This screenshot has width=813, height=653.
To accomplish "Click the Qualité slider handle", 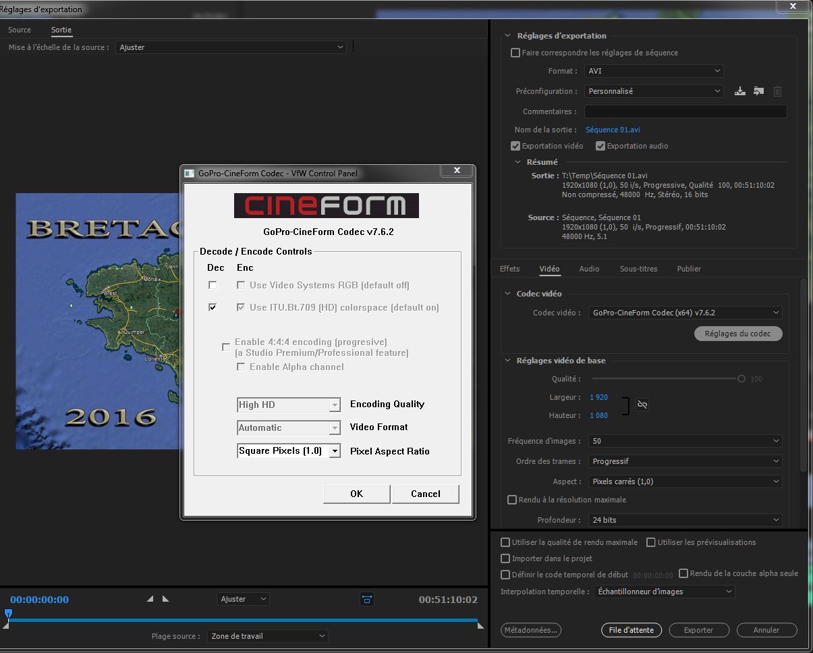I will tap(741, 379).
